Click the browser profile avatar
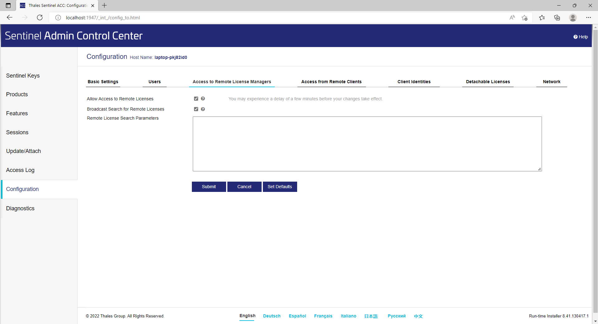Screen dimensions: 598x324 (573, 17)
